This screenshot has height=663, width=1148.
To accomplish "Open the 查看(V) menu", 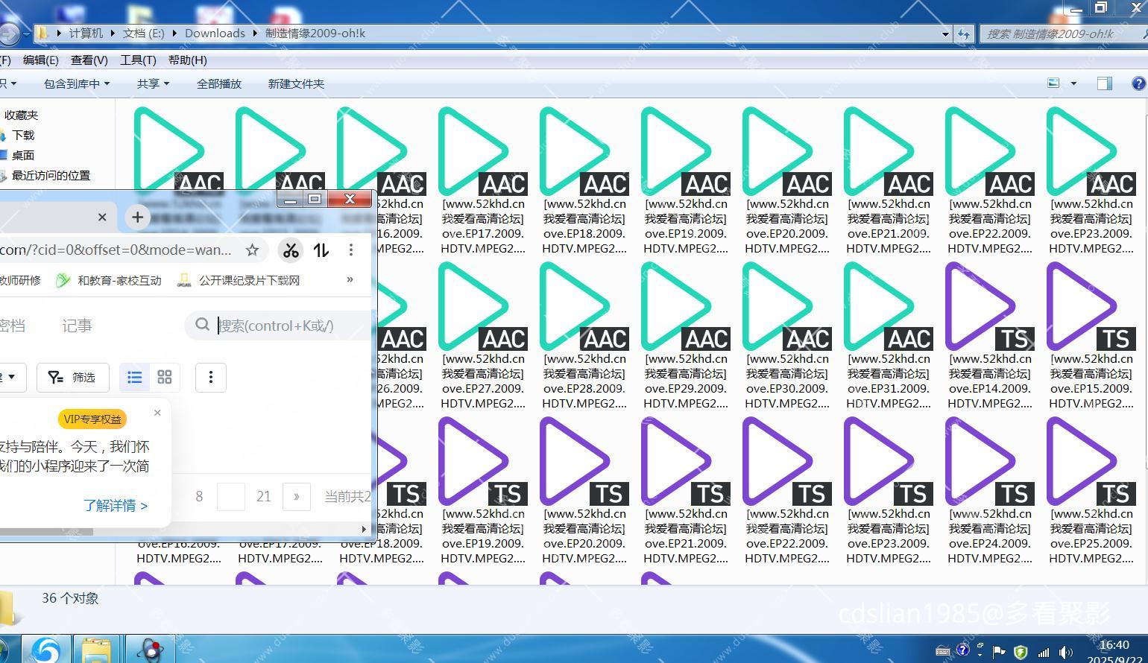I will (89, 60).
